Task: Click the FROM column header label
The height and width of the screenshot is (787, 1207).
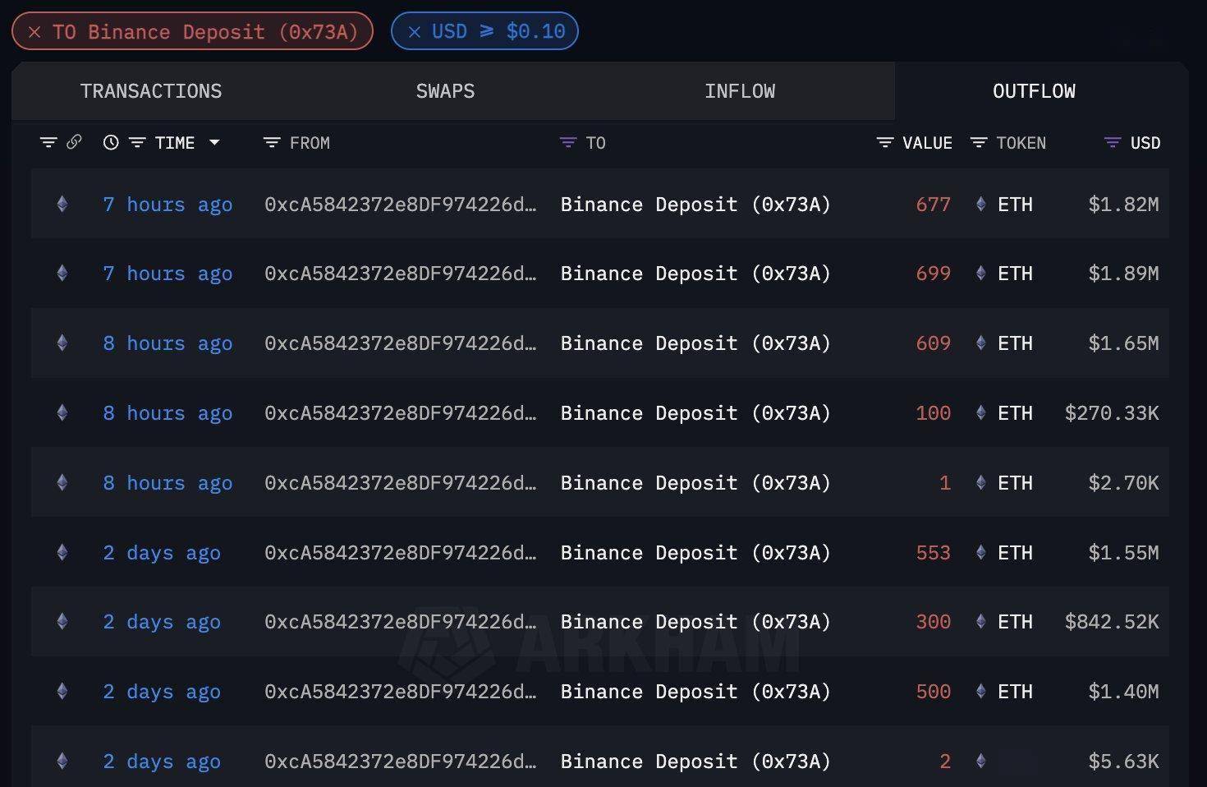Action: (310, 143)
